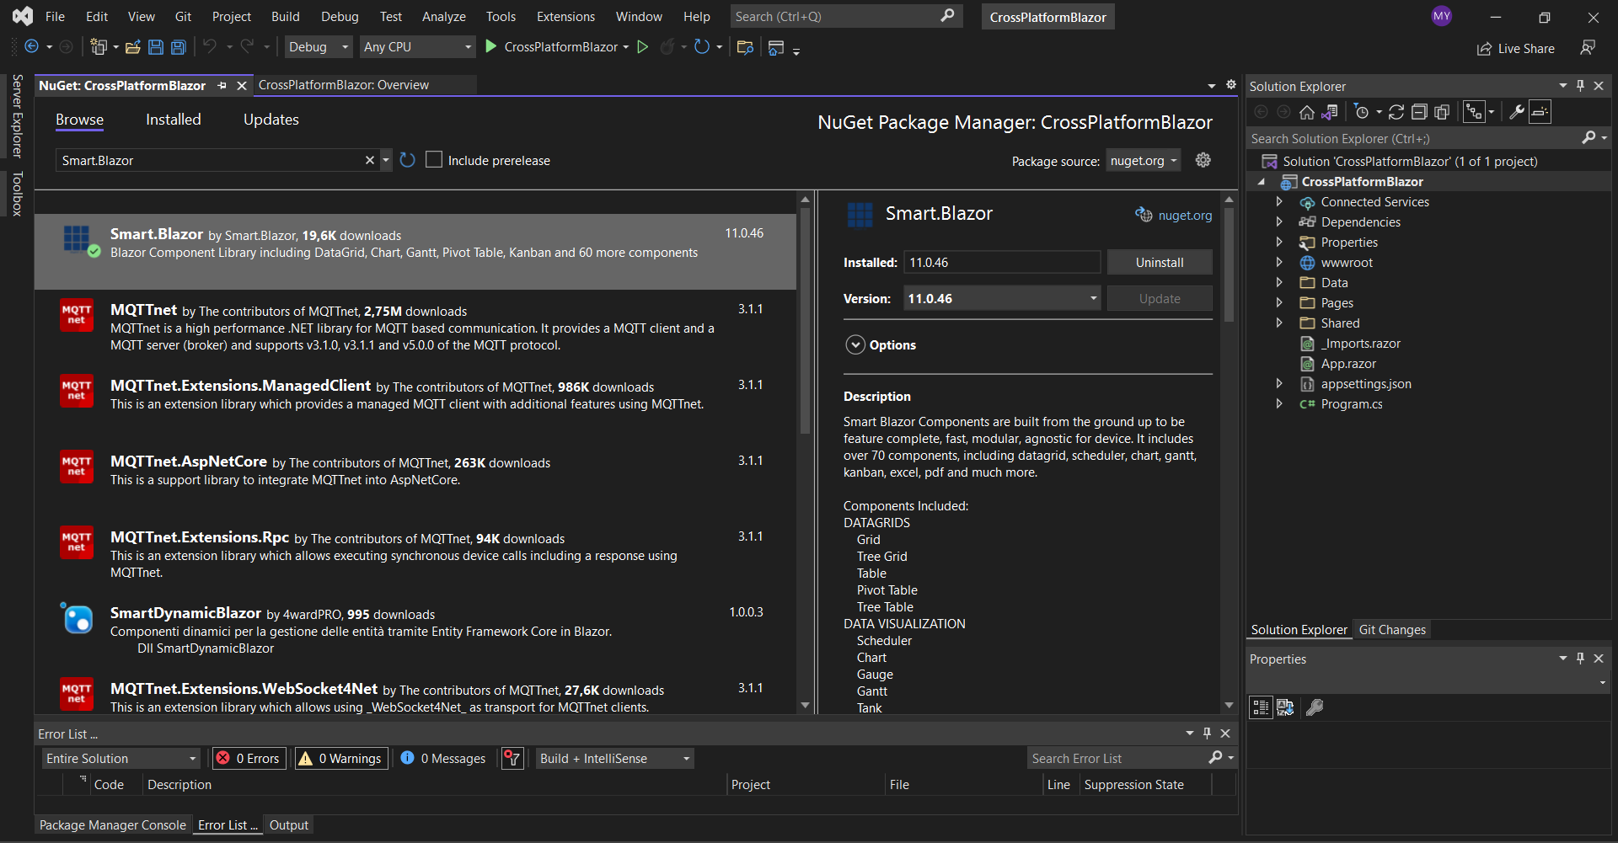The width and height of the screenshot is (1618, 843).
Task: Expand the Options section
Action: tap(855, 344)
